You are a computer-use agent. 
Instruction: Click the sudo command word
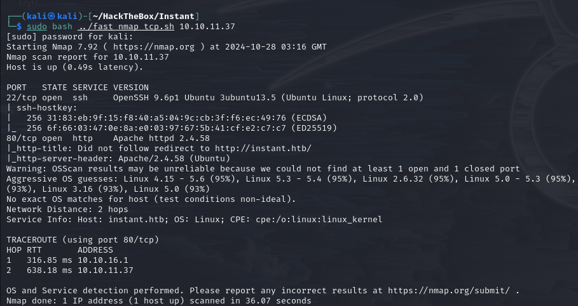coord(37,27)
